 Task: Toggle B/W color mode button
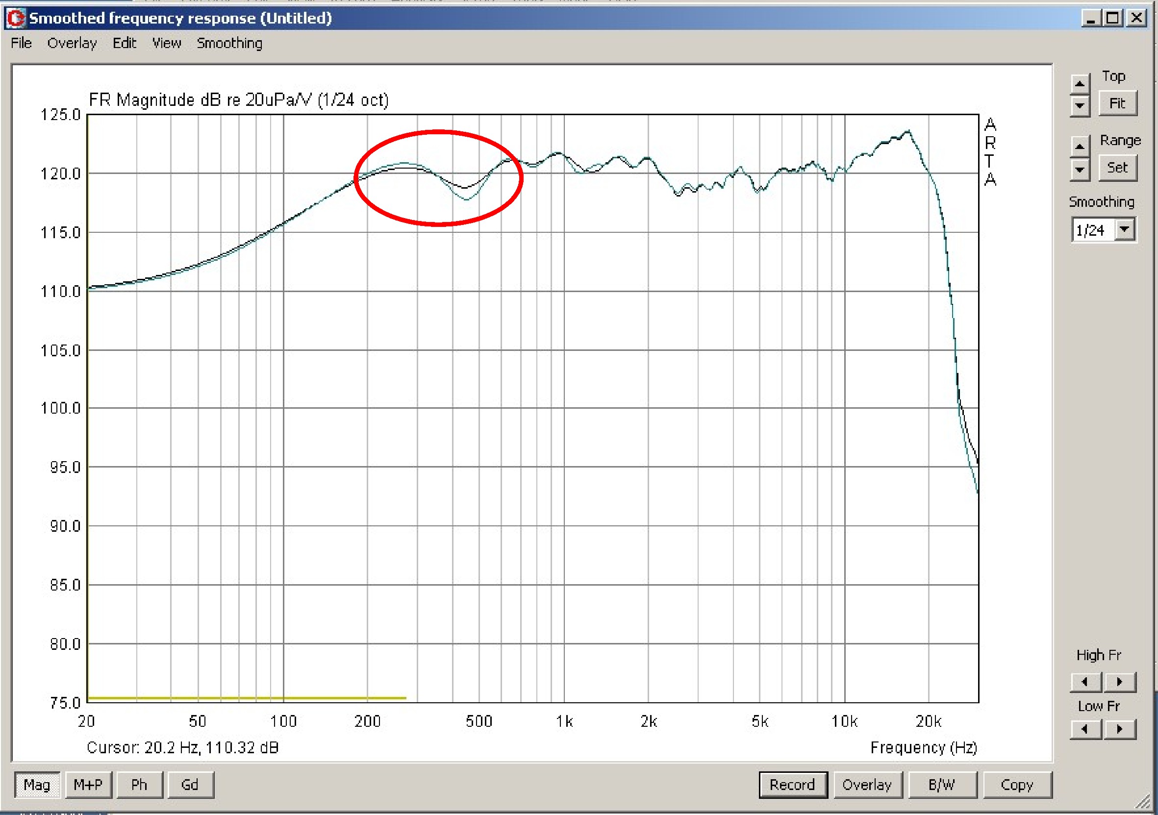pos(942,785)
